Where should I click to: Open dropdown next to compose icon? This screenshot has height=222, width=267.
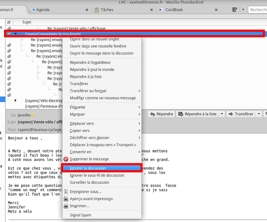243,9
